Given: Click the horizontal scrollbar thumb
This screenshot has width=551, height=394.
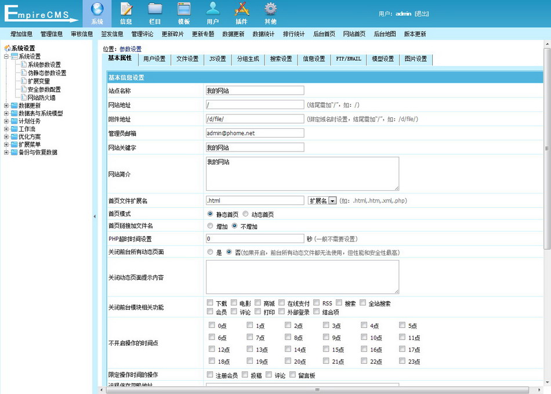Looking at the screenshot, I should [317, 390].
